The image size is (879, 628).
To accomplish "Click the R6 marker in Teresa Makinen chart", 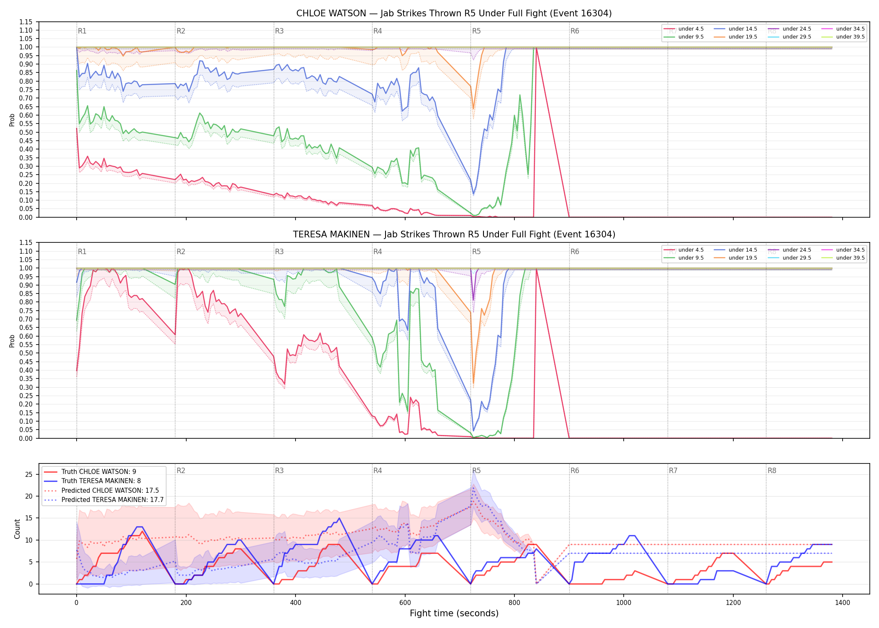I will tap(575, 252).
